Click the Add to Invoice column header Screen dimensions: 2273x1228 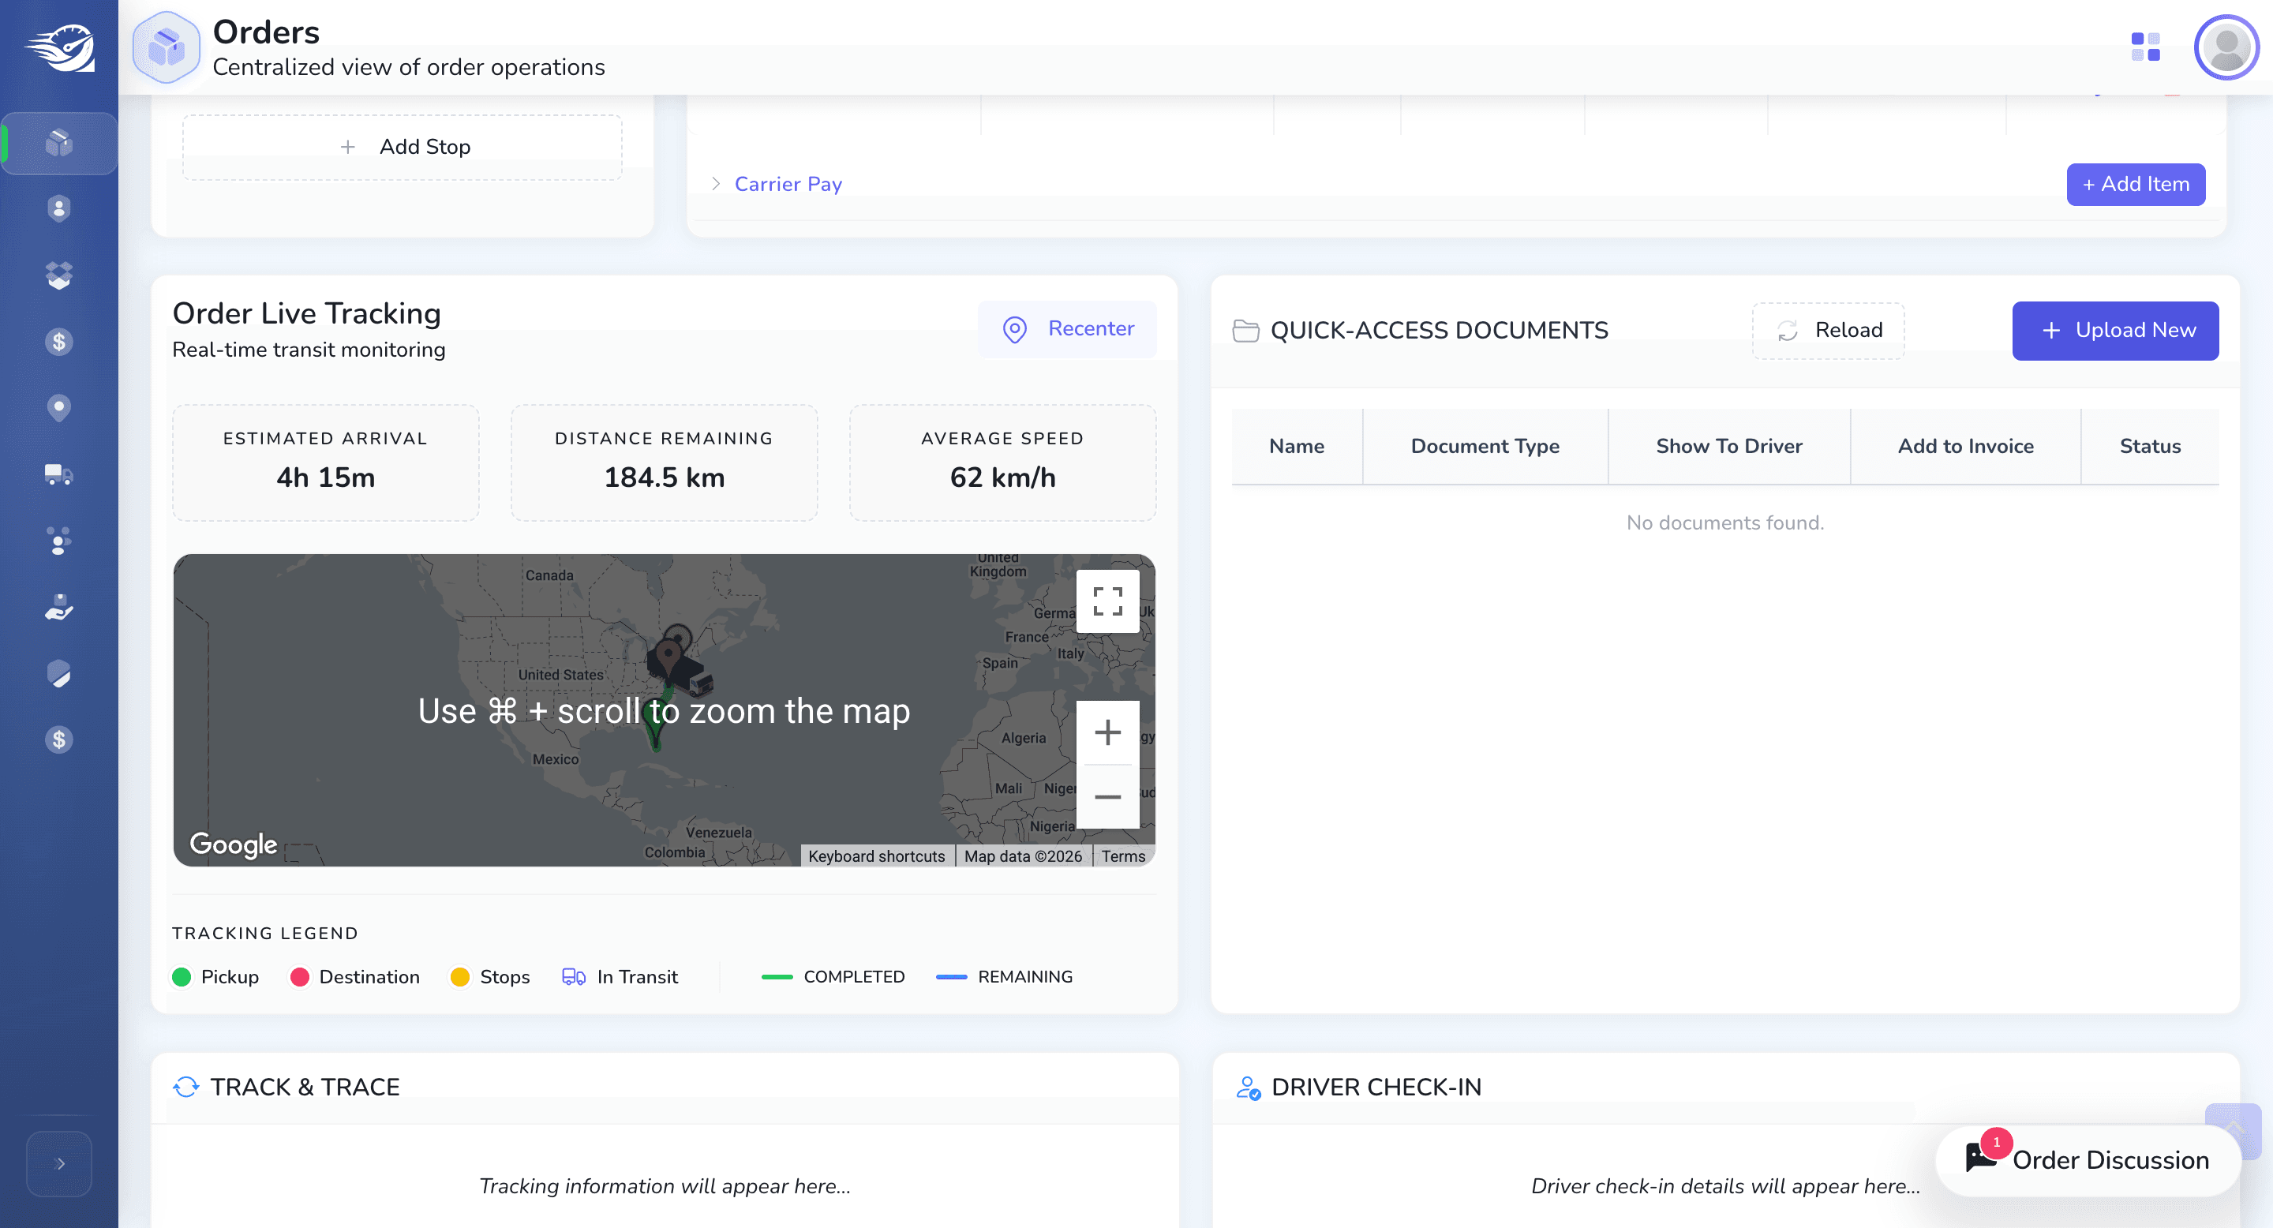coord(1965,447)
